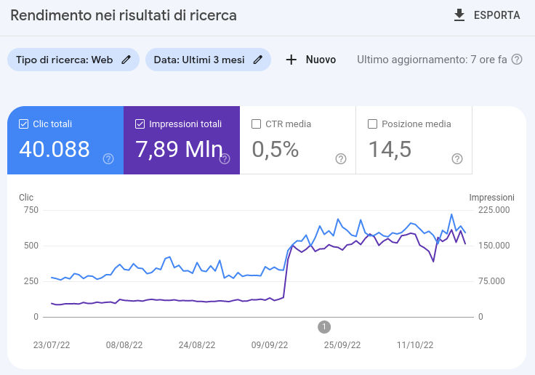Click the ESPORTA export button

pyautogui.click(x=487, y=15)
